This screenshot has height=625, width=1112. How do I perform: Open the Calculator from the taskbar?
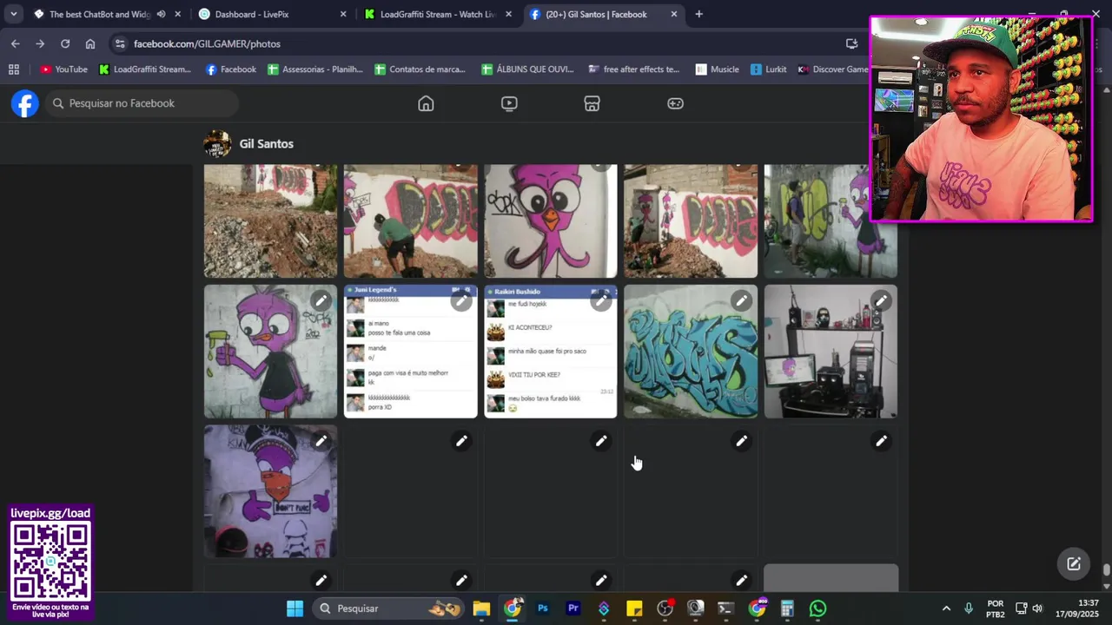787,609
